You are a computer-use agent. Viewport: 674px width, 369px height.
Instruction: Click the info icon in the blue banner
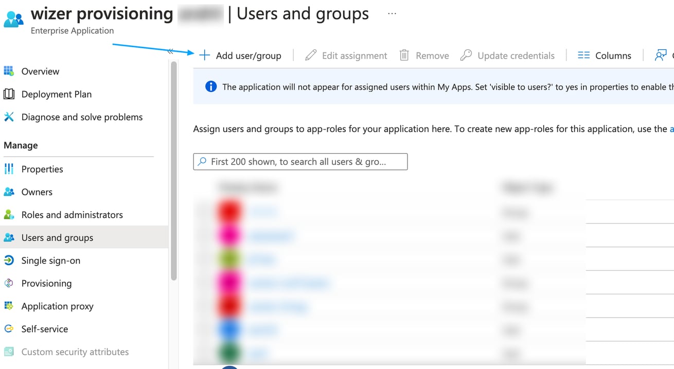[211, 86]
